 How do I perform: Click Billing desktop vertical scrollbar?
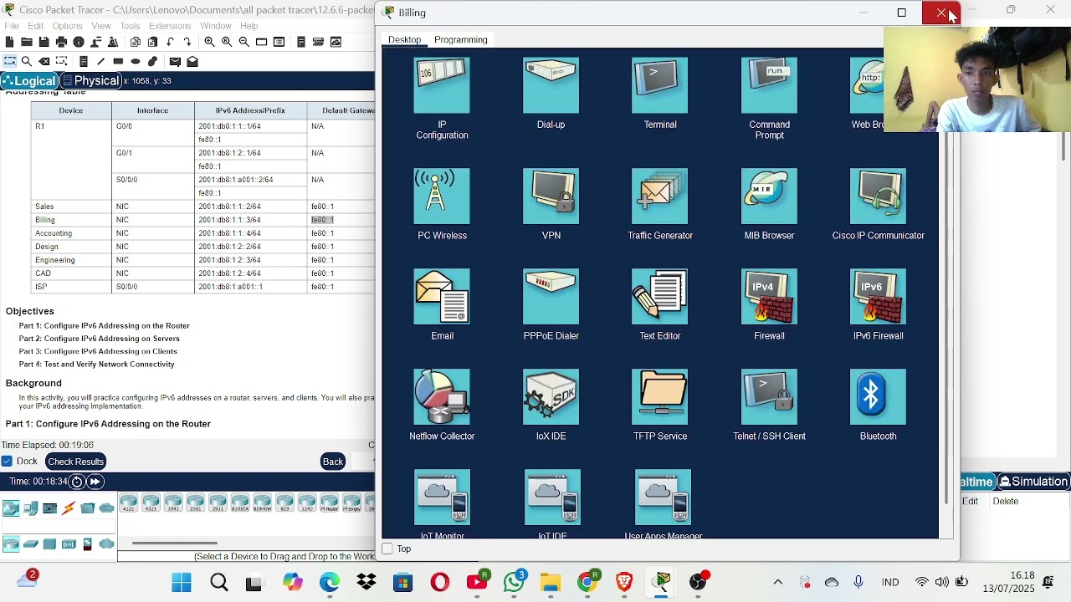[x=948, y=318]
